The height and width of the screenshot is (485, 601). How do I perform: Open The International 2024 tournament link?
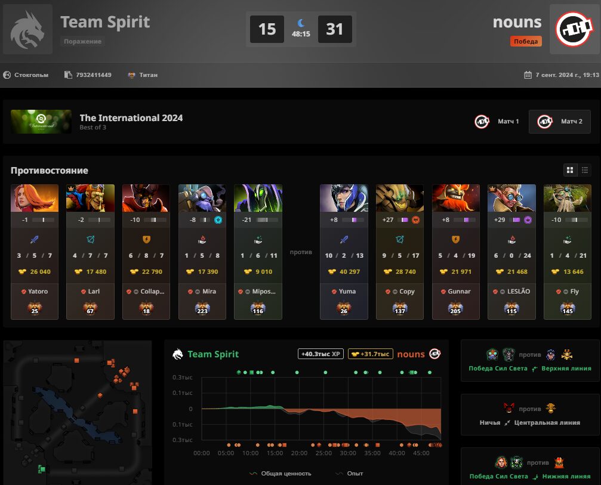(x=131, y=118)
